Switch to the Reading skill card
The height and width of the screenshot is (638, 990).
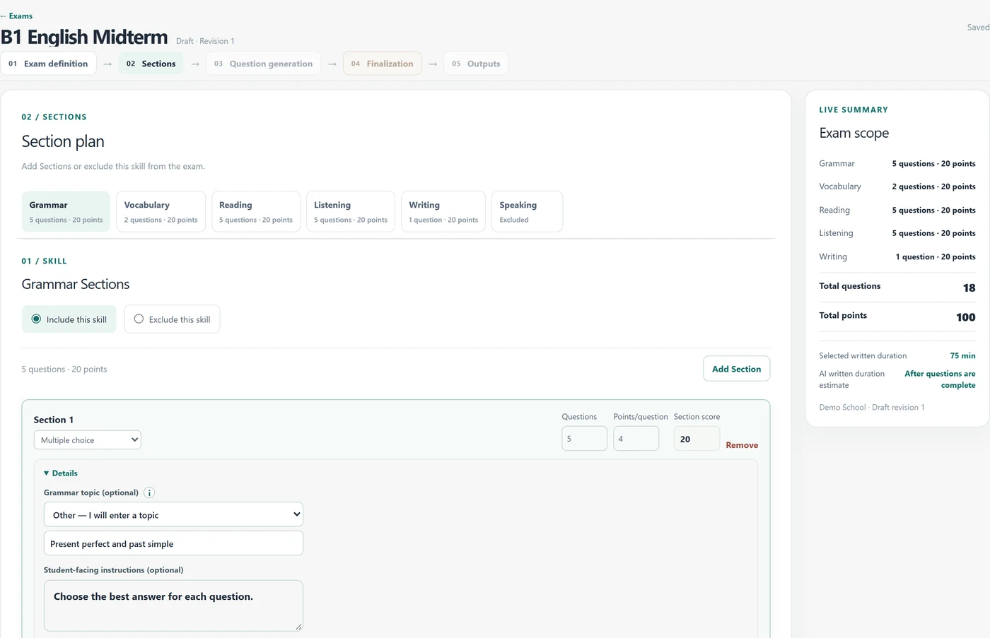[256, 211]
